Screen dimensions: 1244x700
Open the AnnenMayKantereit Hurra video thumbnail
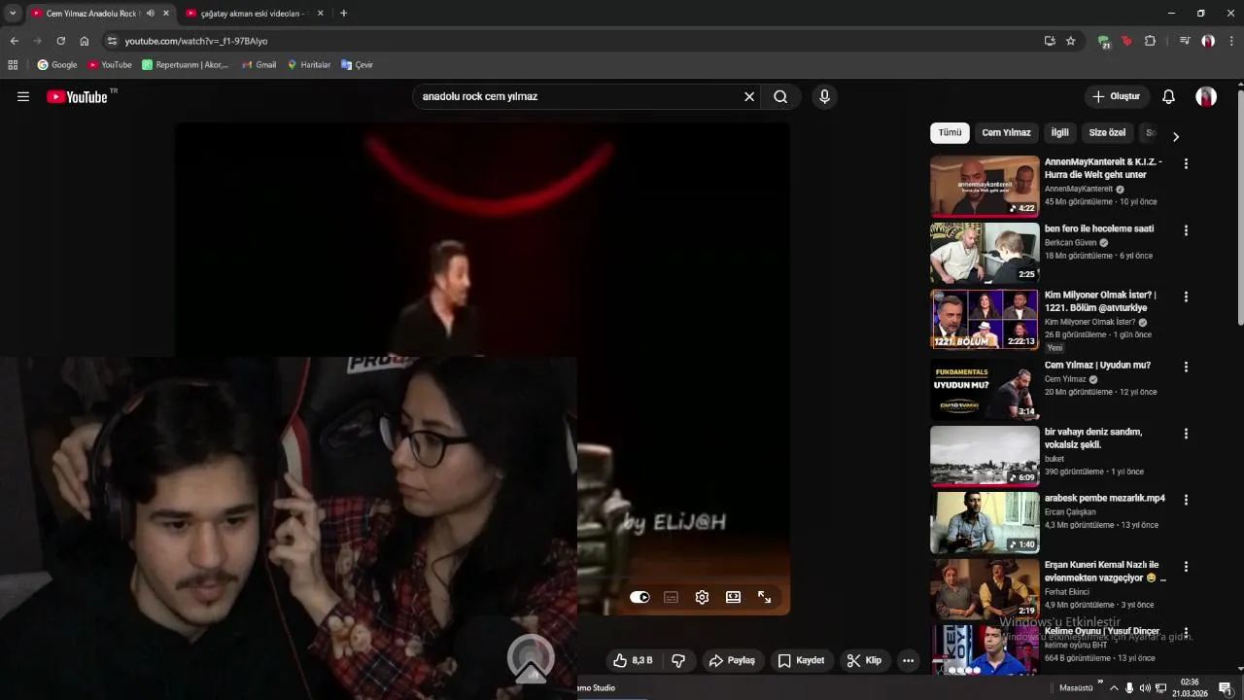(985, 186)
